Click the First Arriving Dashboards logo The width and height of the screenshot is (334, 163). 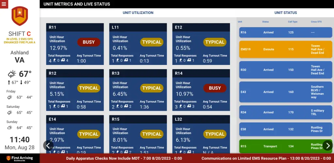(20, 158)
